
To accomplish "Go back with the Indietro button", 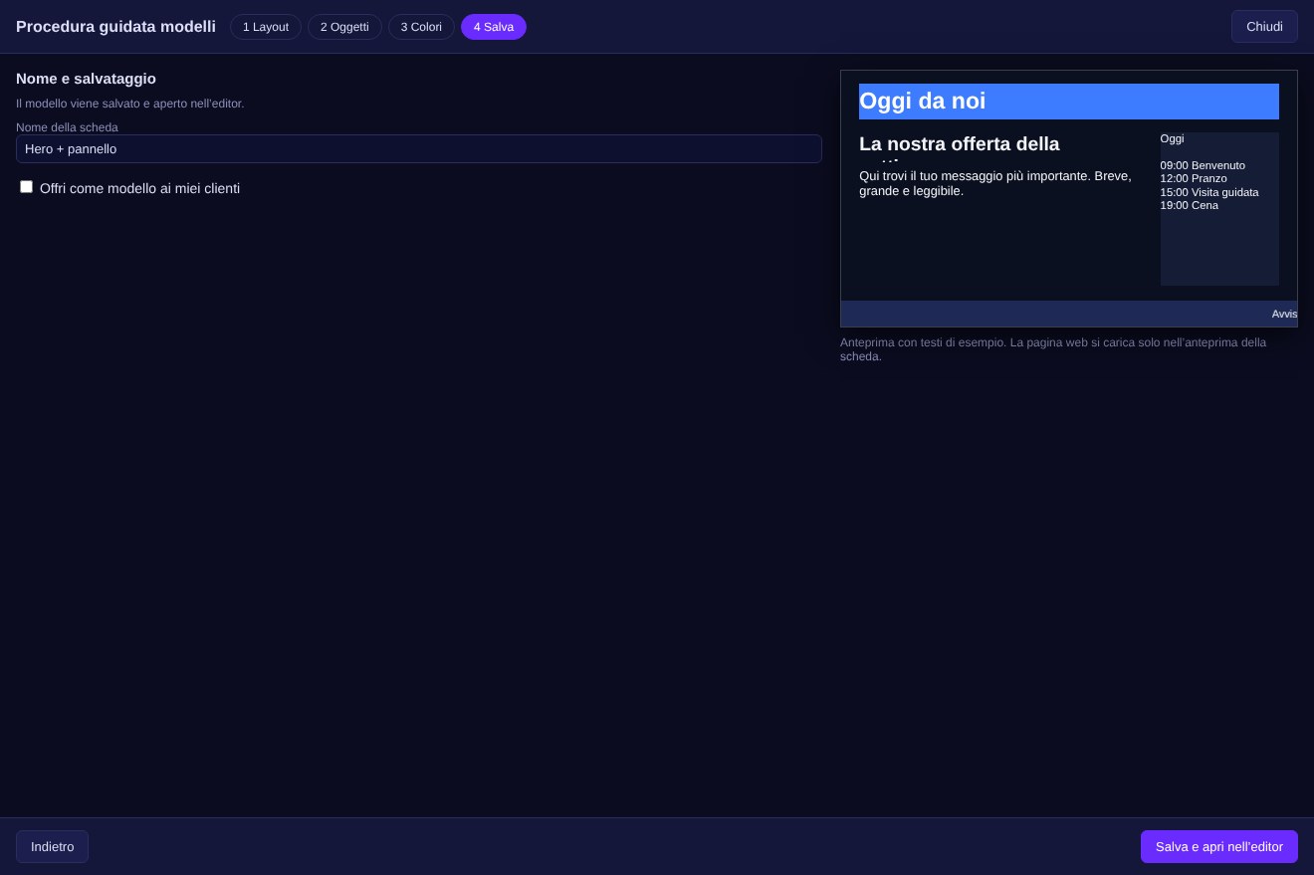I will pyautogui.click(x=52, y=847).
